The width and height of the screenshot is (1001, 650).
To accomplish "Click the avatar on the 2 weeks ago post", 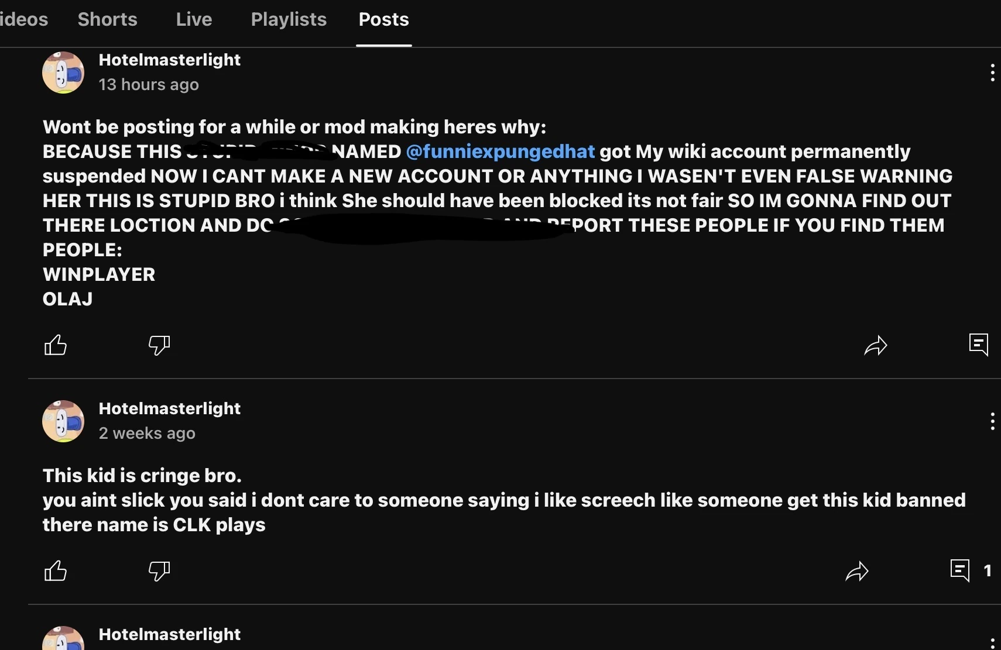I will (x=63, y=421).
